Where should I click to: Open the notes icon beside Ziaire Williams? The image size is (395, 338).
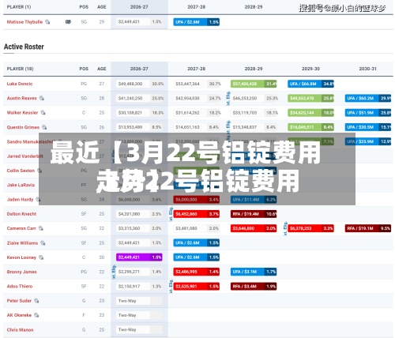(x=43, y=242)
